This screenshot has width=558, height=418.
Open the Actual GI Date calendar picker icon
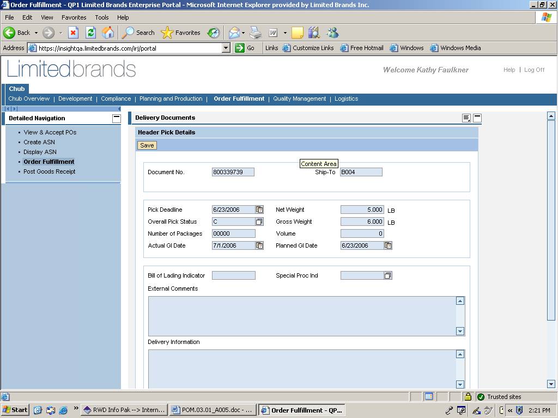tap(259, 245)
